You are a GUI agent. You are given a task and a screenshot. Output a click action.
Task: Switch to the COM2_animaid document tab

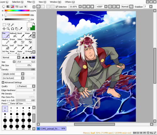(51, 128)
